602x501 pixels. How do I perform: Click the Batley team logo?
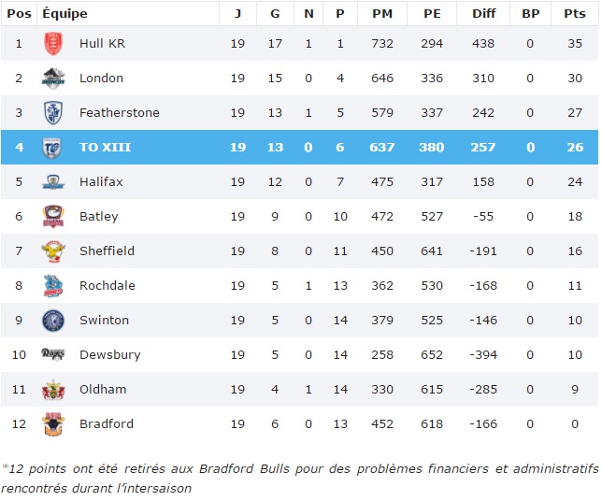pos(53,217)
